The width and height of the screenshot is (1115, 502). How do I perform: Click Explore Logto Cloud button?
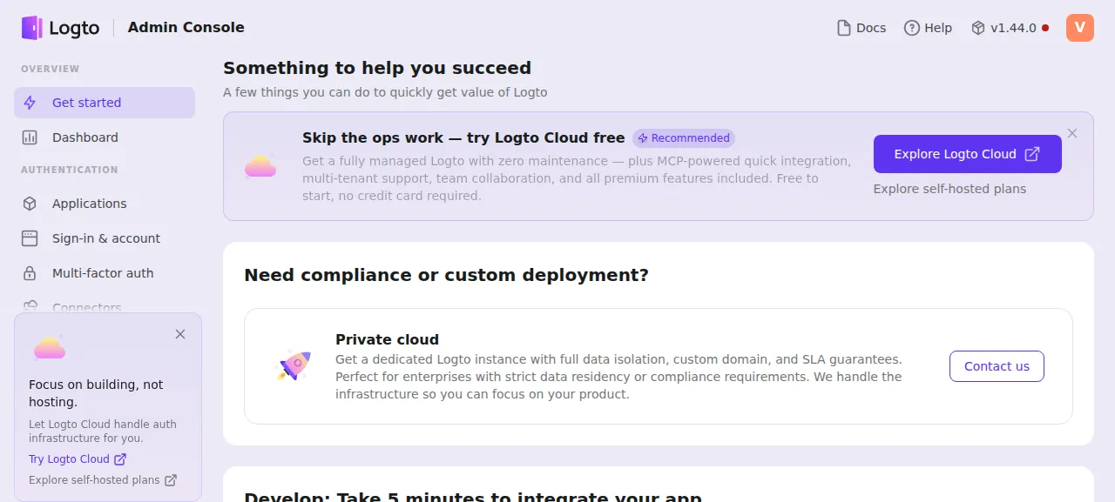point(968,154)
